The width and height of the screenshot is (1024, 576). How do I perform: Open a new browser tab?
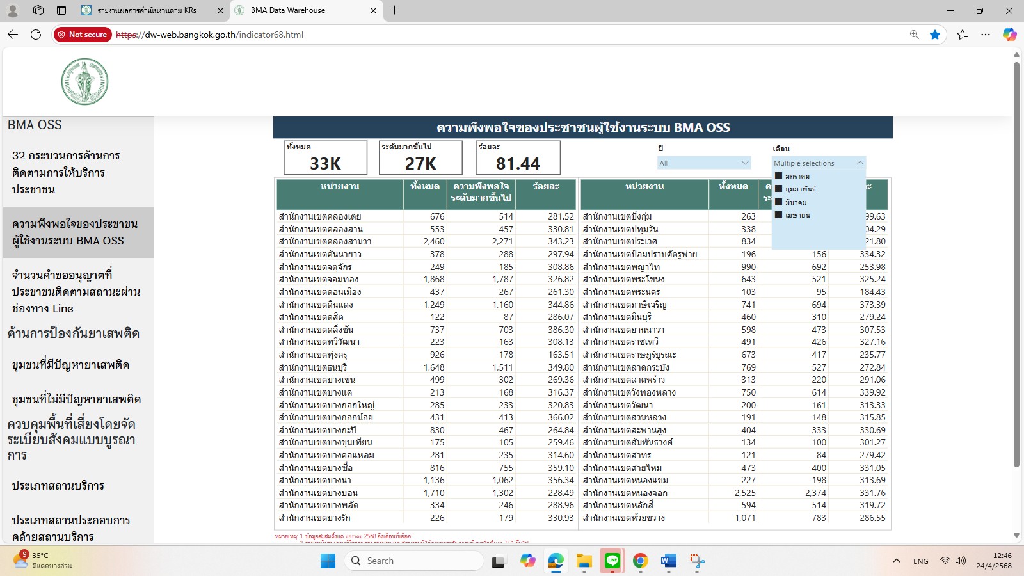point(395,10)
